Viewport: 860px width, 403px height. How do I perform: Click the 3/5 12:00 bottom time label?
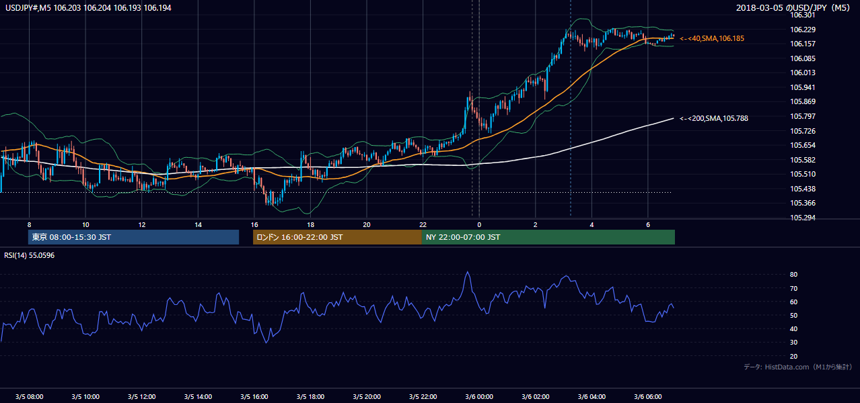[141, 397]
